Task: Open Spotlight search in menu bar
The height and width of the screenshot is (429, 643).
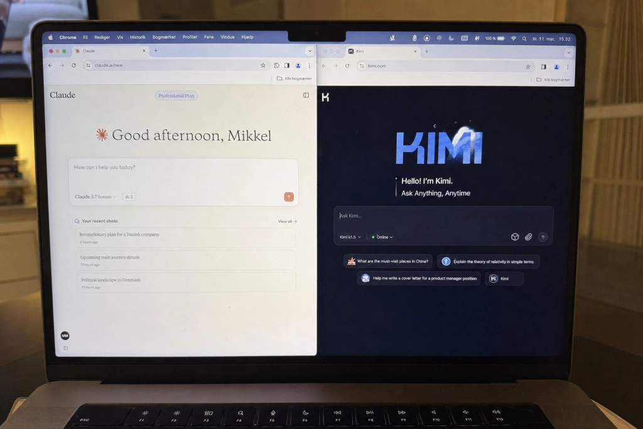Action: click(x=524, y=38)
